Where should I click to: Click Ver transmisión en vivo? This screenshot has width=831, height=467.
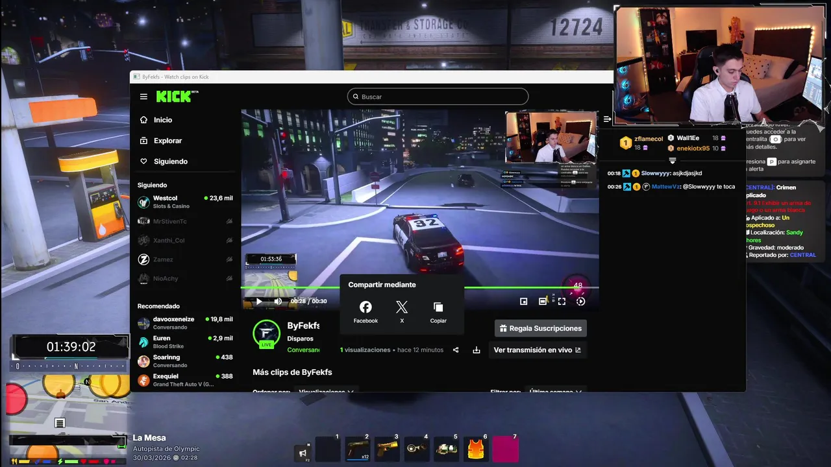538,350
